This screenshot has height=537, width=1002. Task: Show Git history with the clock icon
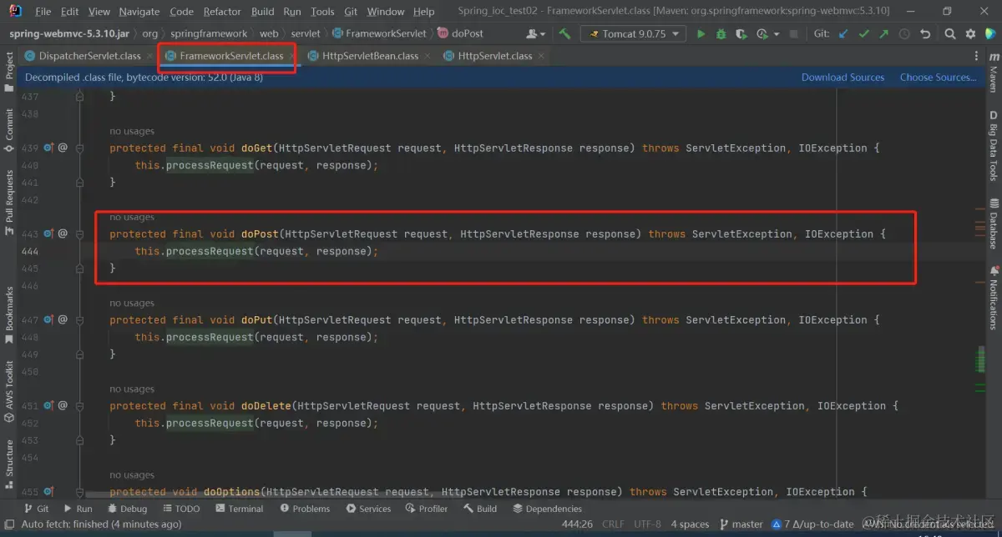click(x=904, y=33)
